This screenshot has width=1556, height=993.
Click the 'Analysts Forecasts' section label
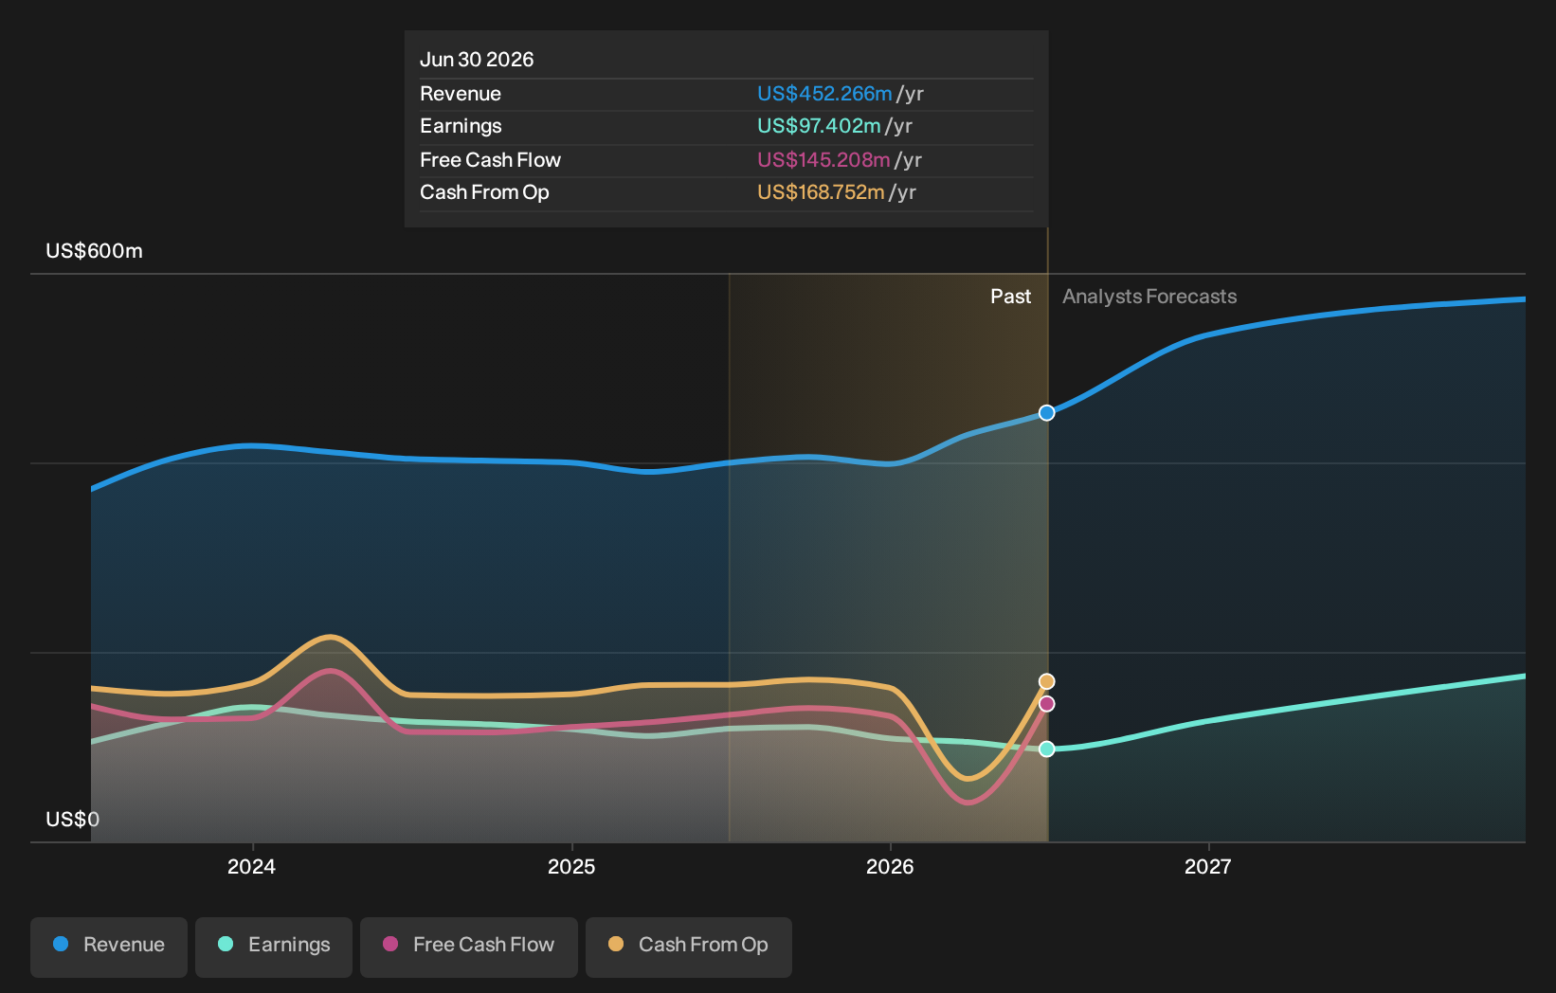pyautogui.click(x=1149, y=297)
